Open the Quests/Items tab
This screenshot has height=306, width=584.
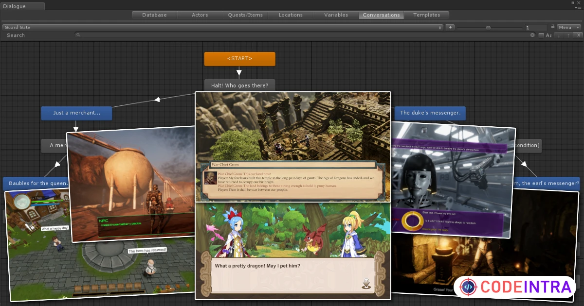245,15
